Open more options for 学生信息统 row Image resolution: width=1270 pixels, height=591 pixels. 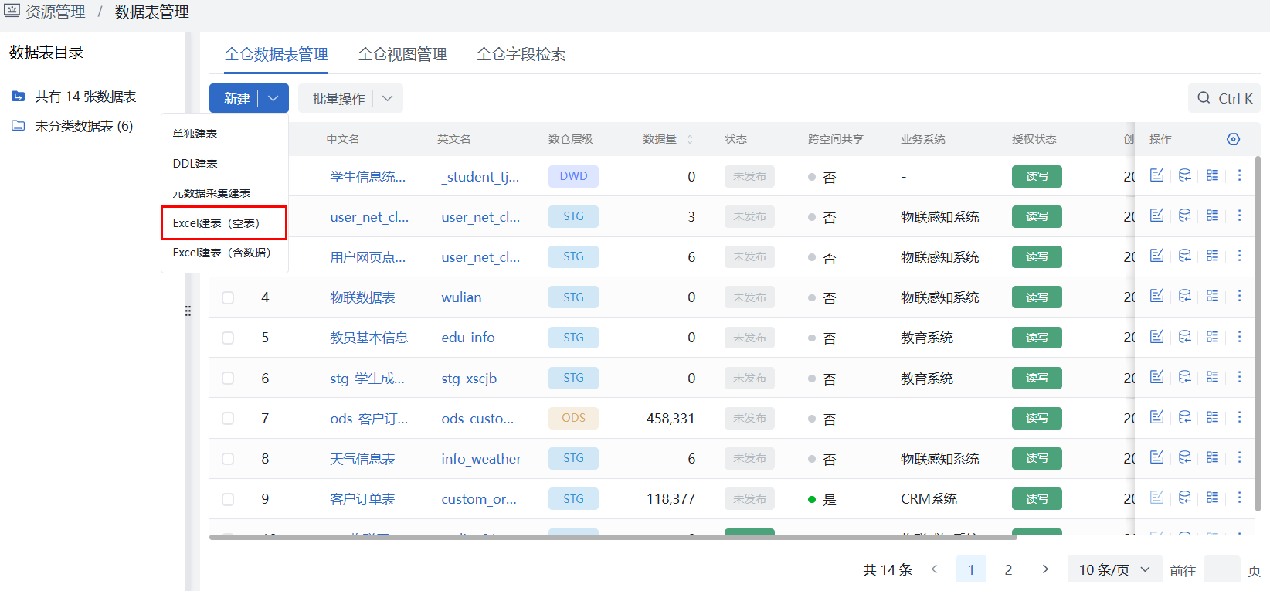(x=1240, y=175)
